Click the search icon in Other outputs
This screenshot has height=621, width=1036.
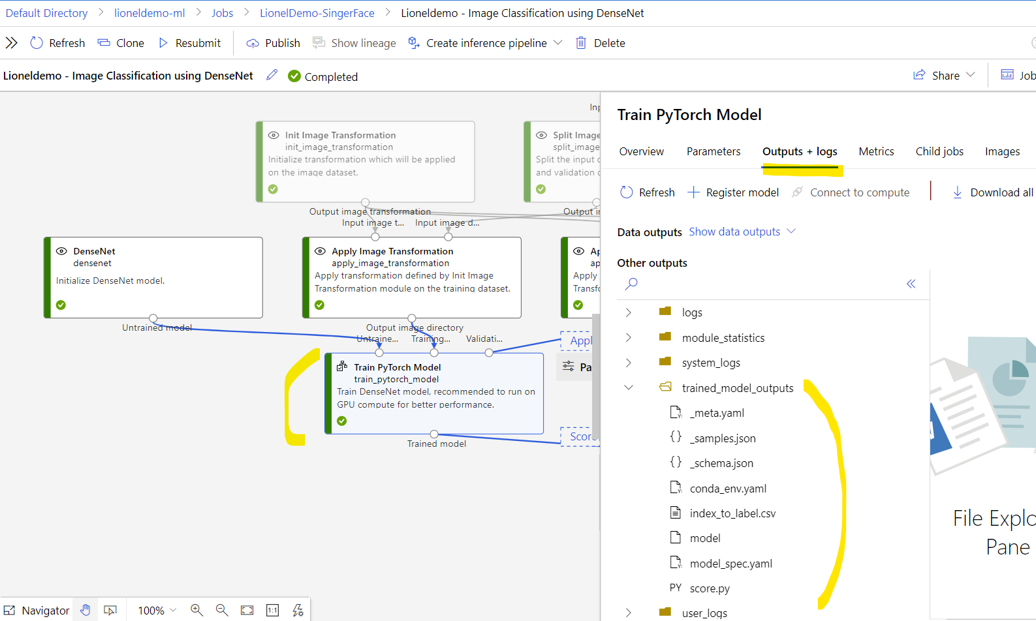click(631, 284)
